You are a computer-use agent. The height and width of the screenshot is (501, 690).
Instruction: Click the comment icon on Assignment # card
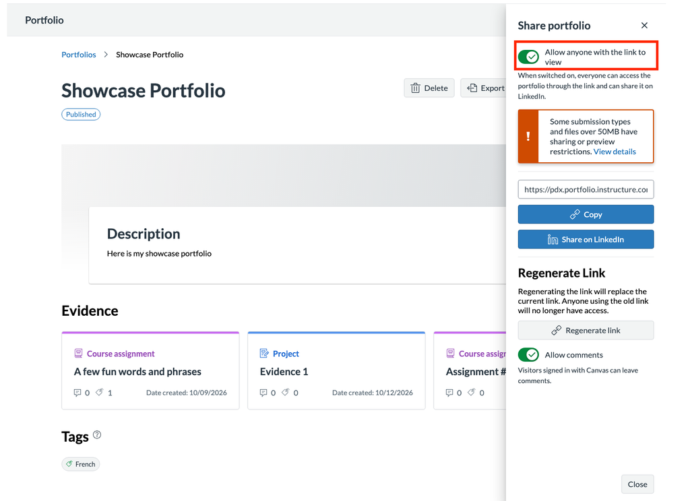tap(449, 393)
